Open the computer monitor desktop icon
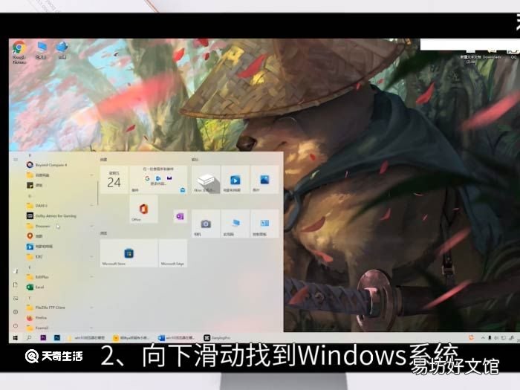This screenshot has width=520, height=390. [42, 50]
